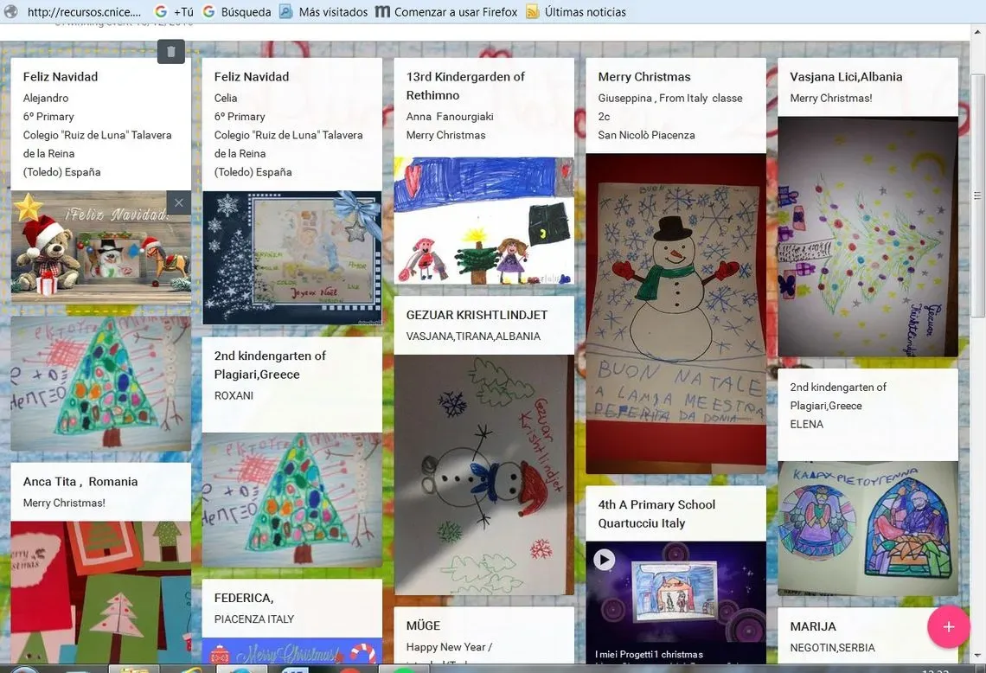Select '4th A Primary School Quartucciu Italy' title
The height and width of the screenshot is (673, 986).
(656, 514)
